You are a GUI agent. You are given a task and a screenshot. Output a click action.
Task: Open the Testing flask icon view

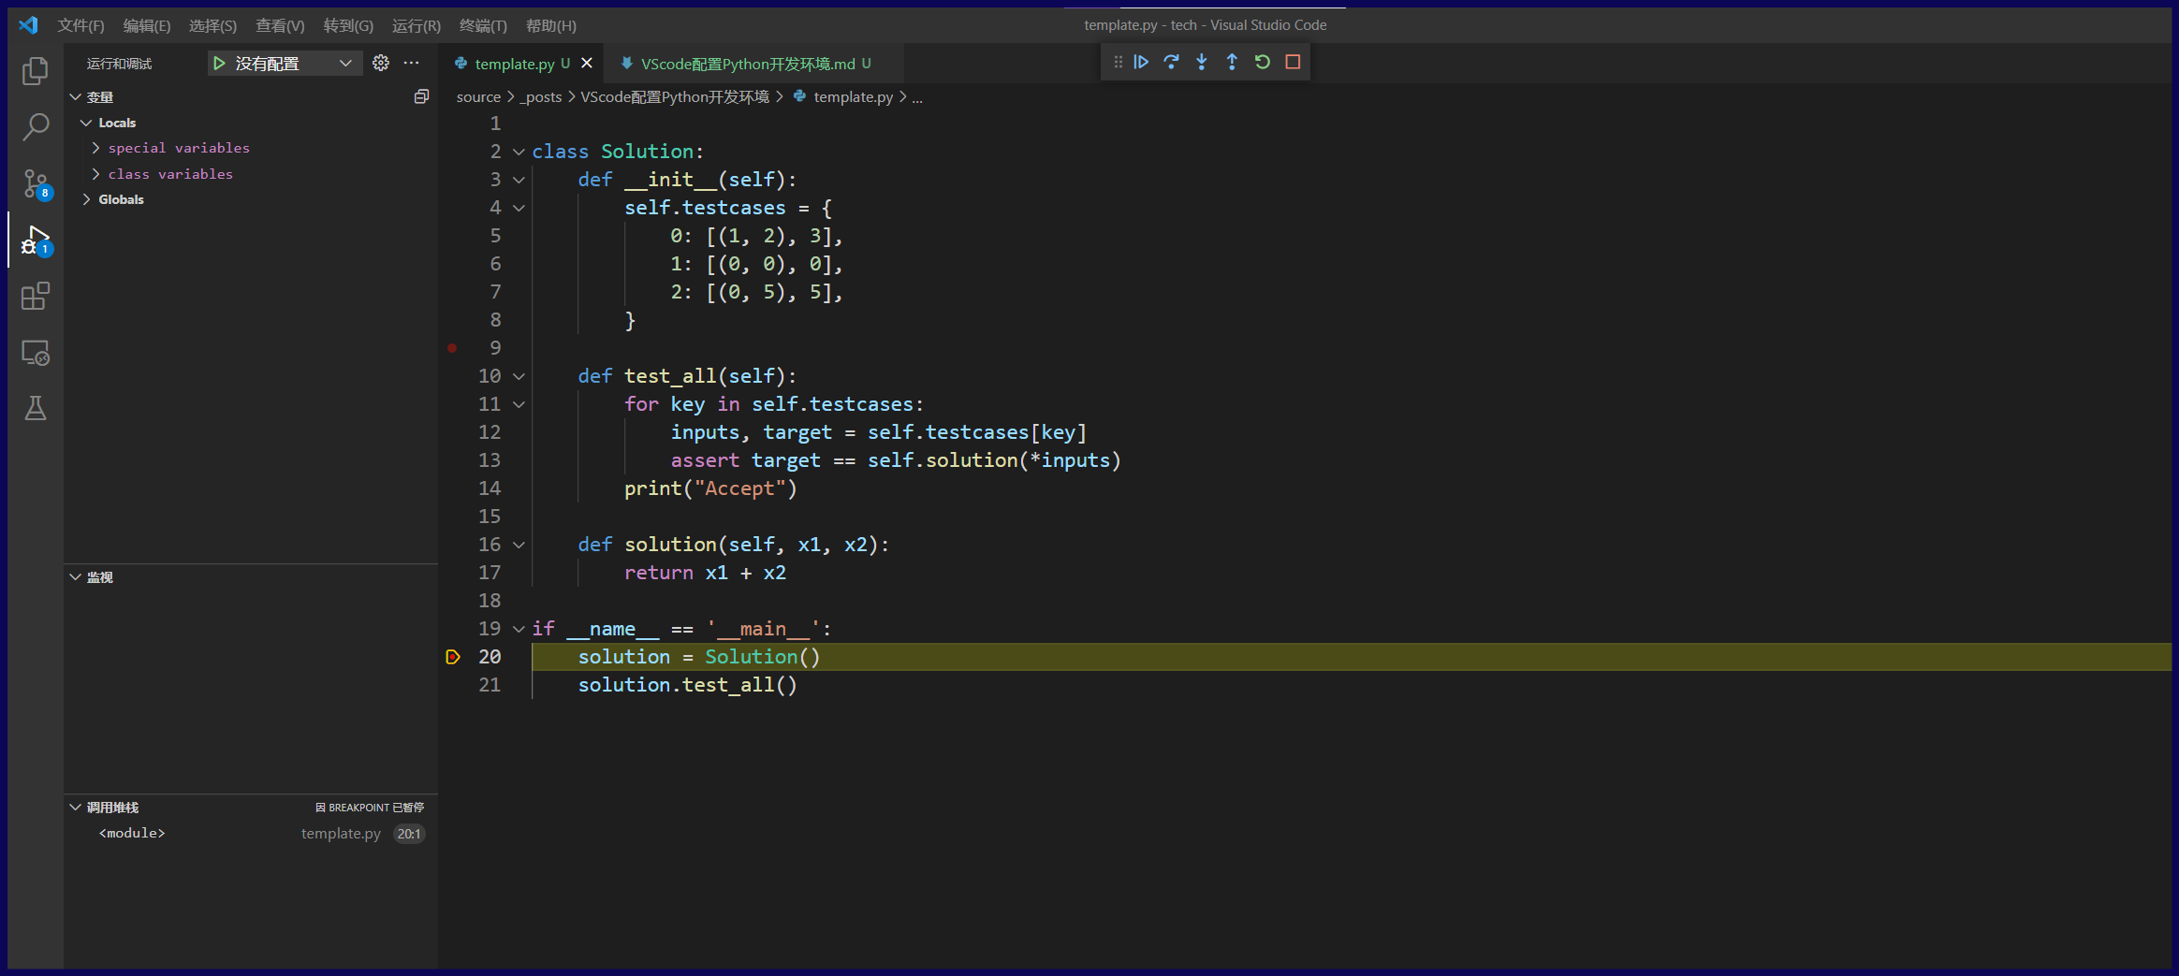pyautogui.click(x=36, y=408)
